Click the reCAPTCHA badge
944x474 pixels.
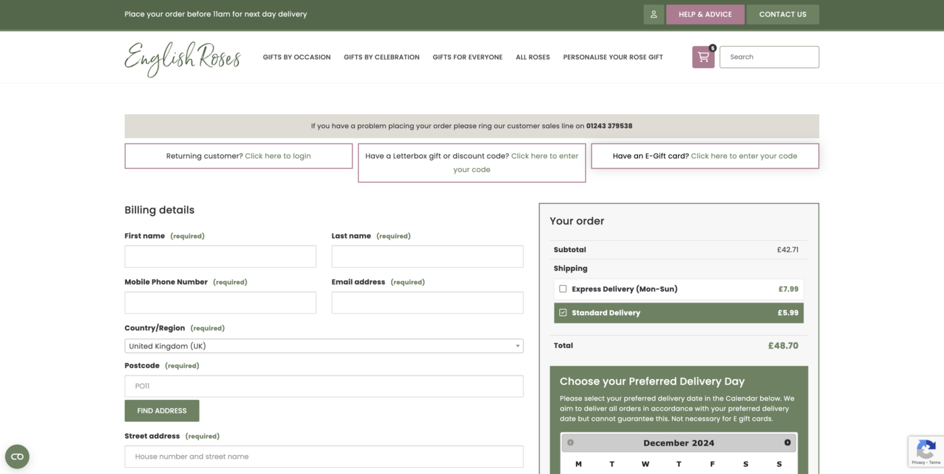coord(926,451)
